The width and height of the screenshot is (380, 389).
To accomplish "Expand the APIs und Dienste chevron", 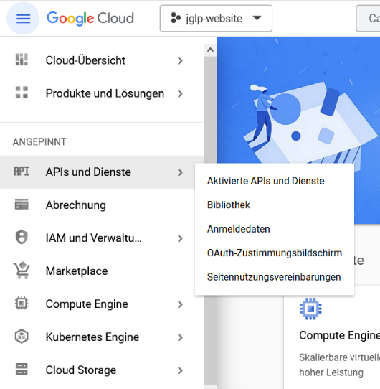I will [x=180, y=172].
